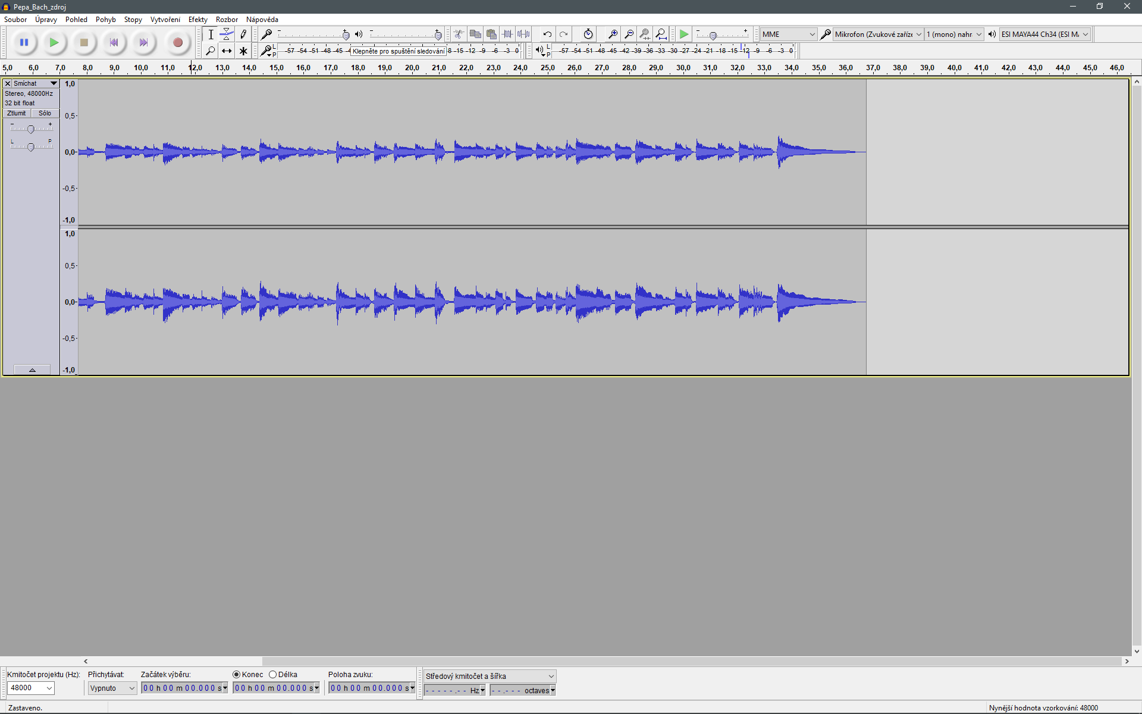Open the Stopy menu

coord(133,20)
